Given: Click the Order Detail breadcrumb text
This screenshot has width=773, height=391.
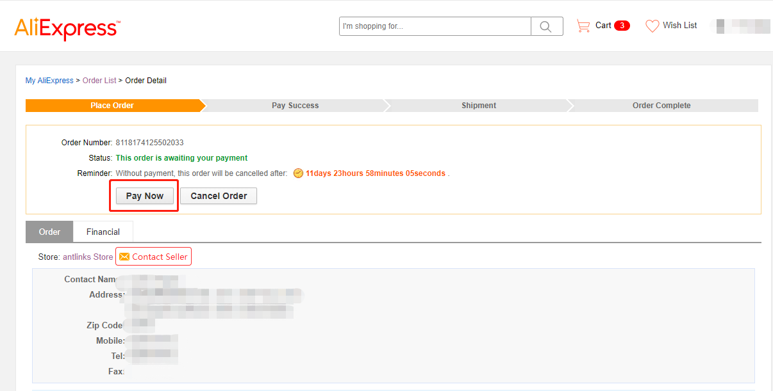Looking at the screenshot, I should click(x=145, y=81).
